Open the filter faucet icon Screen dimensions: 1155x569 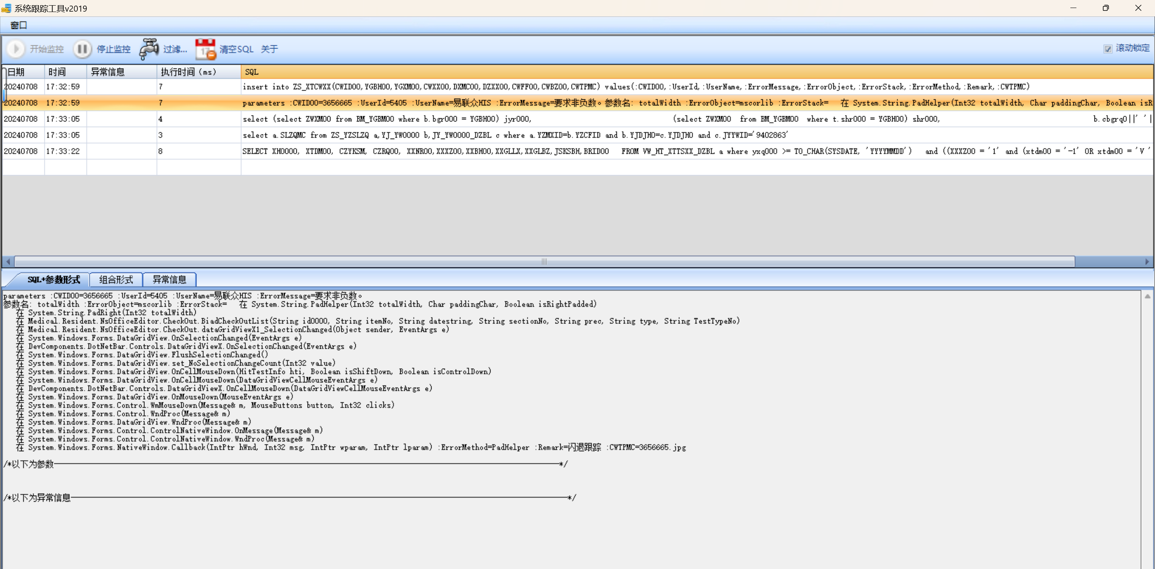[x=149, y=49]
